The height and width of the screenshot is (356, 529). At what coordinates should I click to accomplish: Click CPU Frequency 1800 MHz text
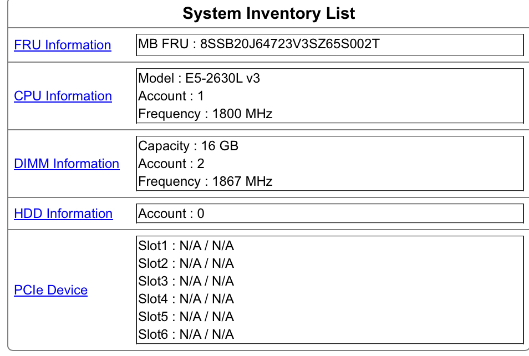[205, 114]
